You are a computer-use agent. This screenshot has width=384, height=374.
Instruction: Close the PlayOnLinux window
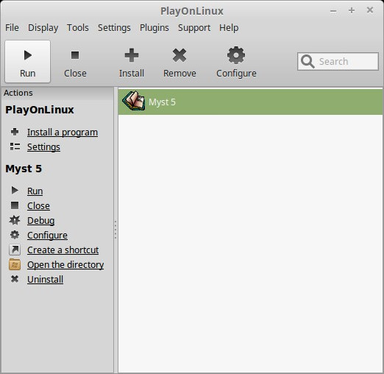tap(370, 10)
